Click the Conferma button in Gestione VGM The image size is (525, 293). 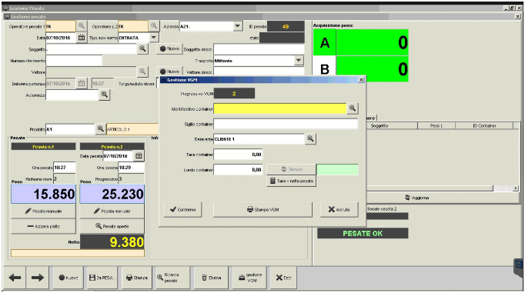tap(182, 210)
